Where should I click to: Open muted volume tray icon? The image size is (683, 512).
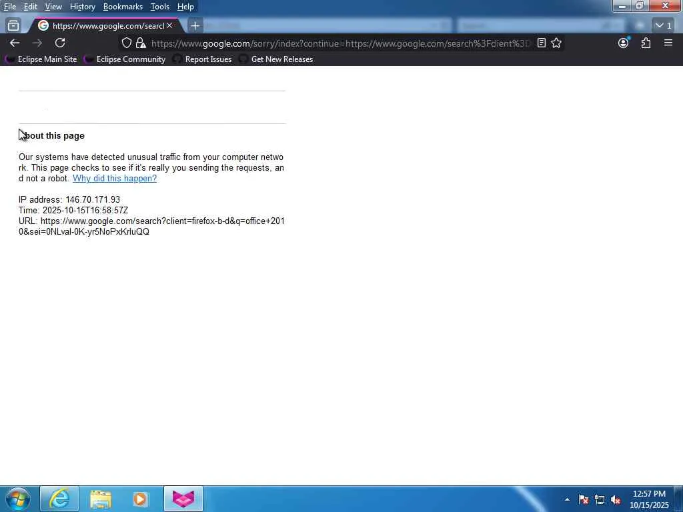pyautogui.click(x=616, y=499)
